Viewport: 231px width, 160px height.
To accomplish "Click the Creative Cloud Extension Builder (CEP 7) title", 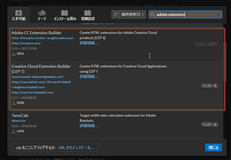I will click(x=41, y=69).
